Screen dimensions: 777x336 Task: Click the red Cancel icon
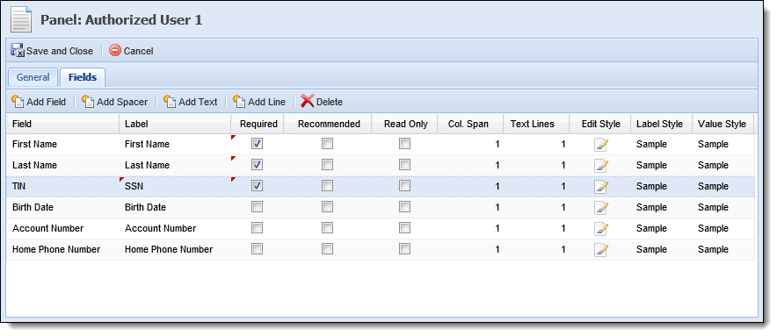click(115, 51)
